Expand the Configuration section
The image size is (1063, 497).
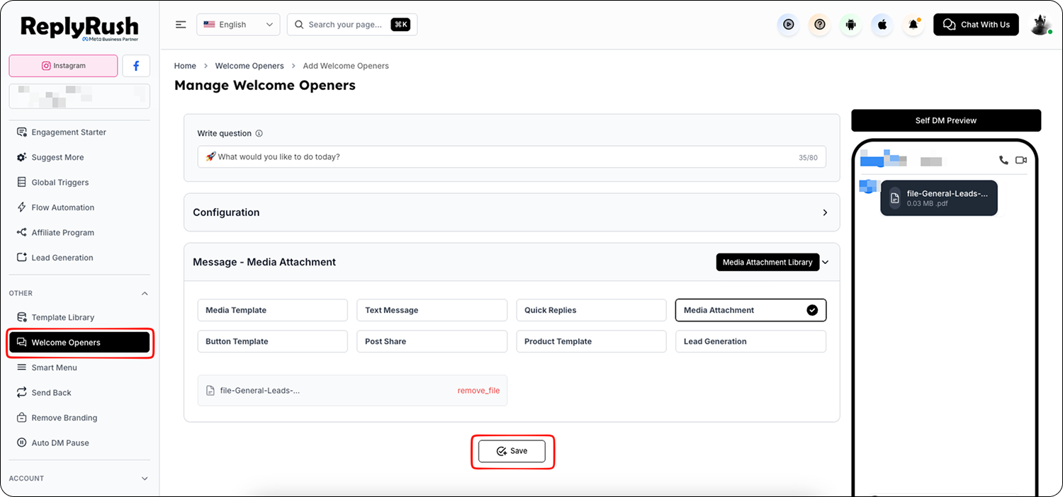coord(825,212)
